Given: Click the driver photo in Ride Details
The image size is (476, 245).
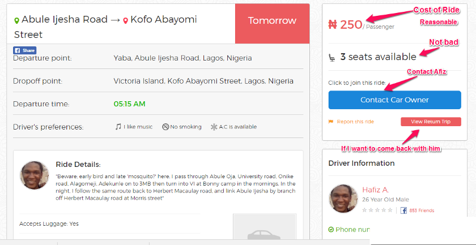Looking at the screenshot, I should [35, 174].
